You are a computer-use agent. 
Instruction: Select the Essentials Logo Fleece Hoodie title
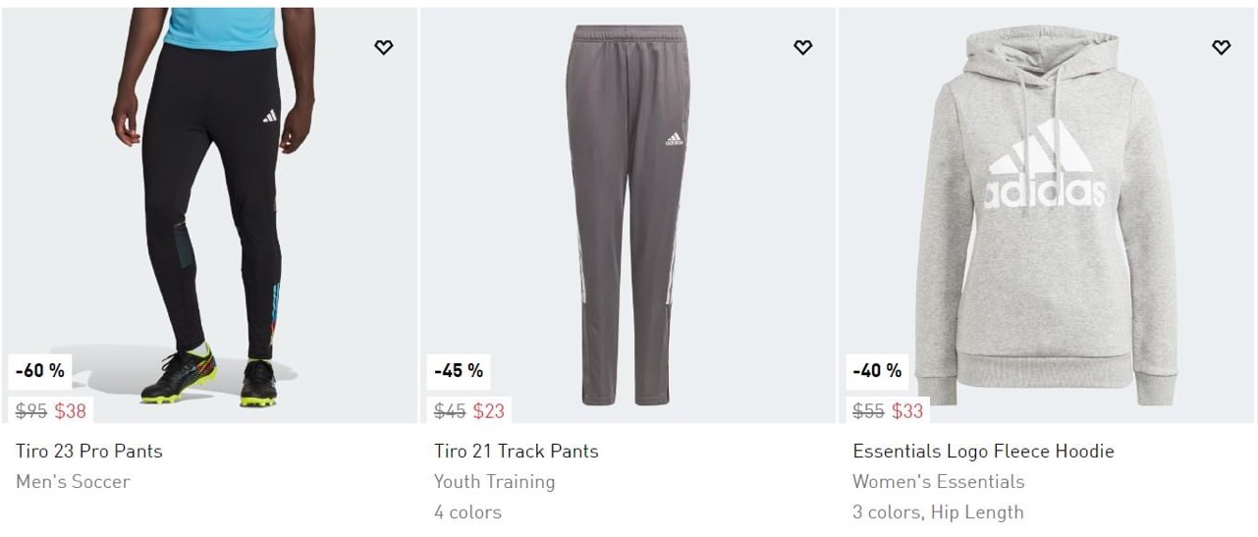(x=983, y=452)
